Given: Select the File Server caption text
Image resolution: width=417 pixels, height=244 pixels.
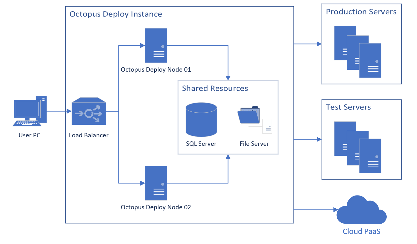Looking at the screenshot, I should click(x=254, y=144).
